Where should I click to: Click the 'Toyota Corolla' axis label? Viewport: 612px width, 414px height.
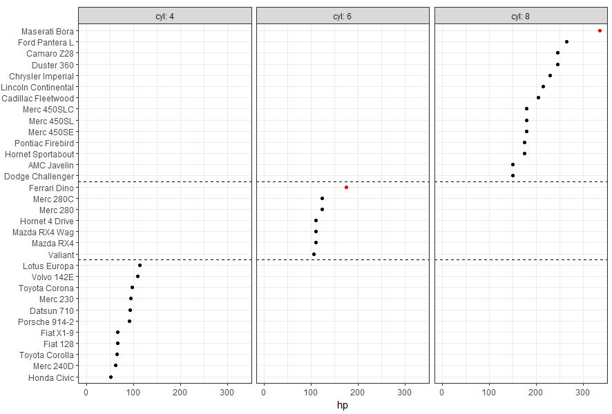point(46,355)
